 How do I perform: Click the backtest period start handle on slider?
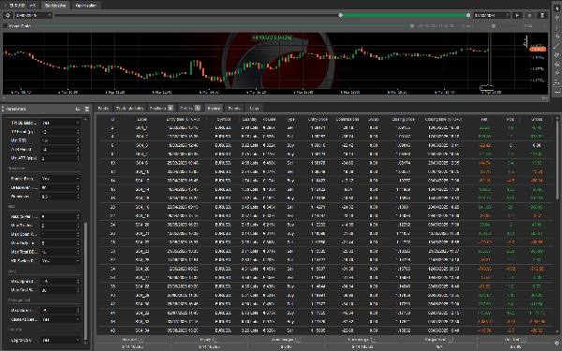tap(341, 15)
